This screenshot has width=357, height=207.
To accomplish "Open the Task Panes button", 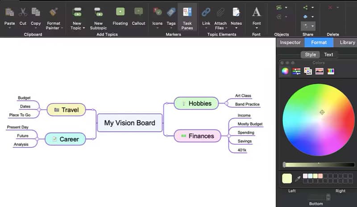I will (187, 12).
